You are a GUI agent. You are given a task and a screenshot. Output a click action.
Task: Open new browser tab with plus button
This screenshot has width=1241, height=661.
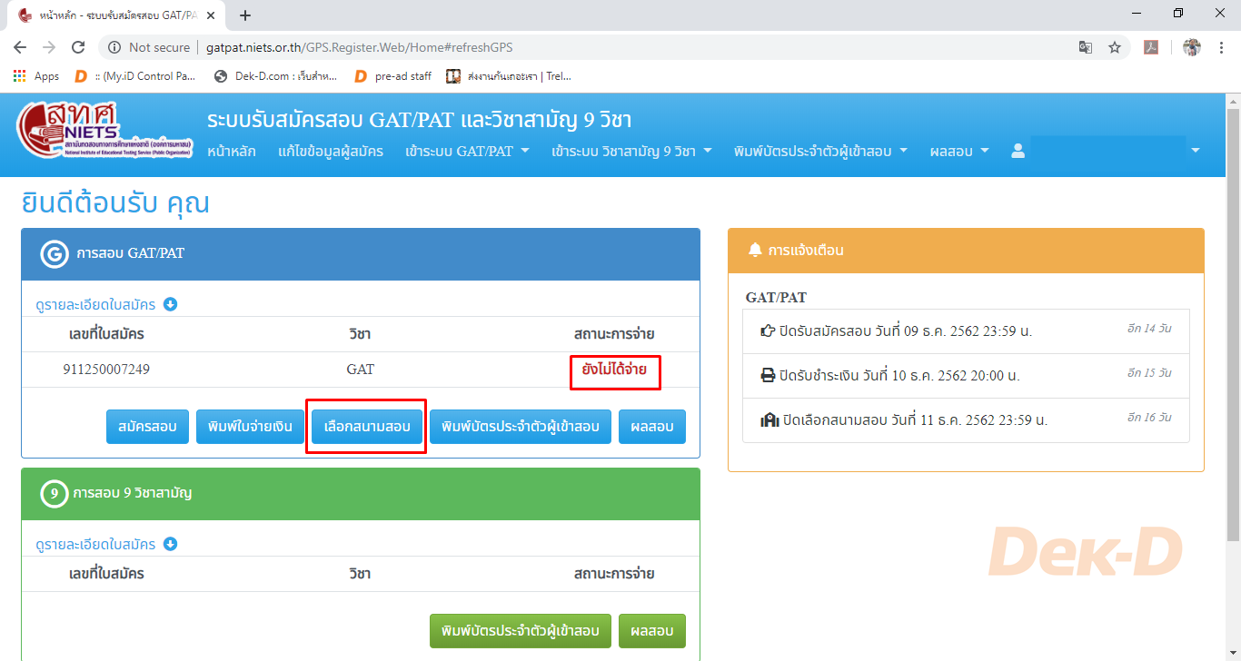pos(245,15)
